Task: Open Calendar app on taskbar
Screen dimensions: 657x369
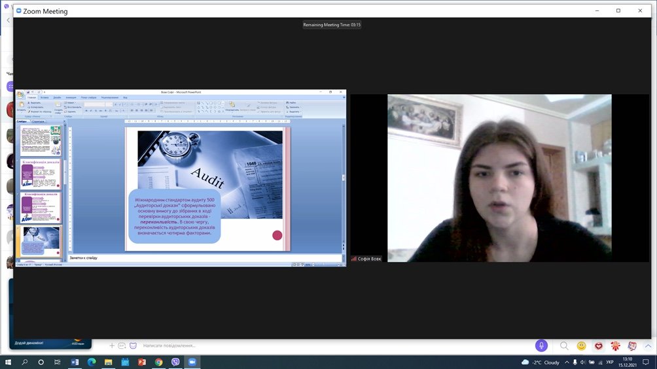Action: [x=125, y=362]
